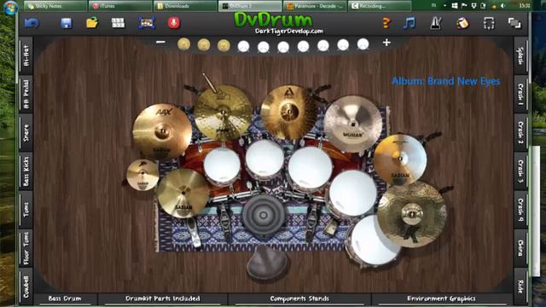Hit the small Sabian splash cymbal at left
The height and width of the screenshot is (307, 546).
(x=142, y=175)
